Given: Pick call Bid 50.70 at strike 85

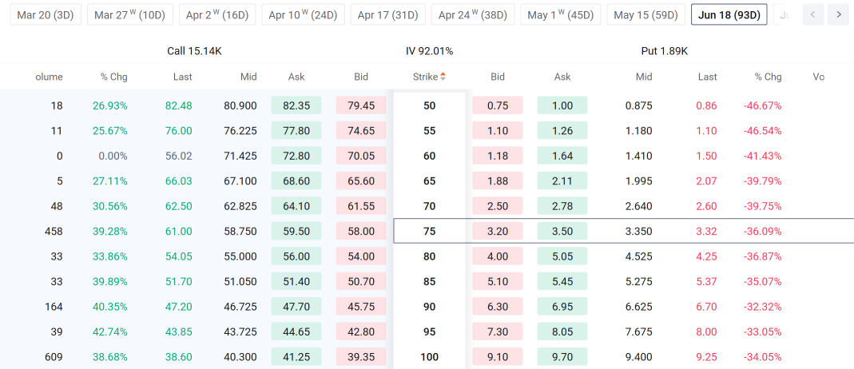Looking at the screenshot, I should coord(361,282).
